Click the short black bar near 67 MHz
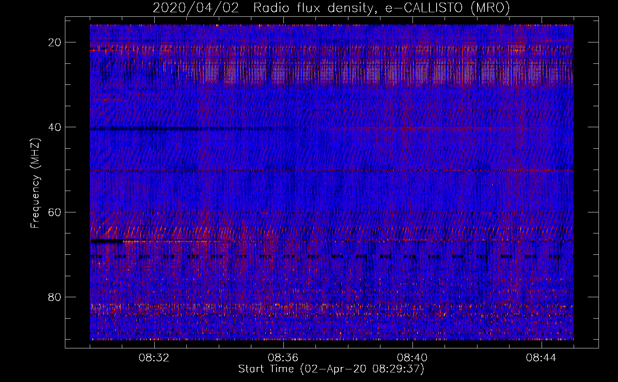 (107, 241)
